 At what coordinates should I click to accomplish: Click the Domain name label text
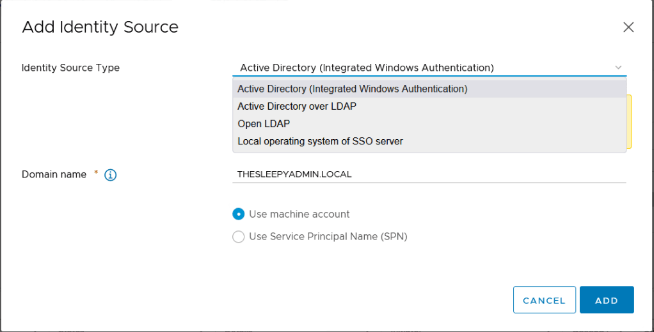coord(54,174)
